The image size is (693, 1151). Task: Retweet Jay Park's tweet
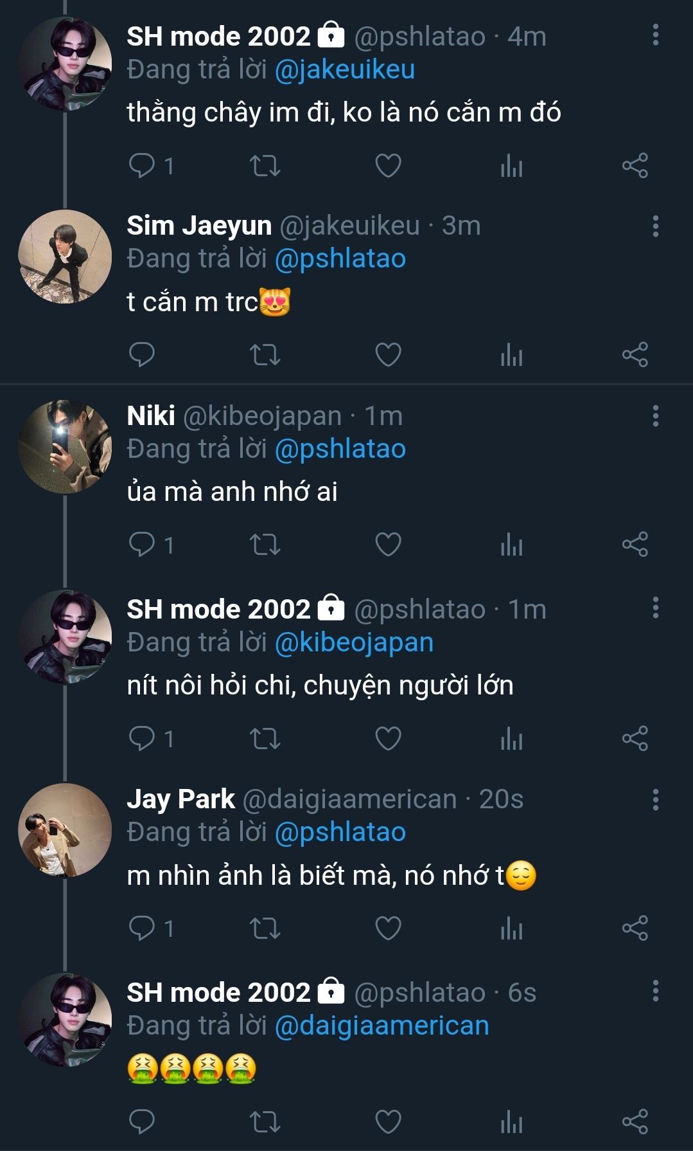[x=265, y=928]
